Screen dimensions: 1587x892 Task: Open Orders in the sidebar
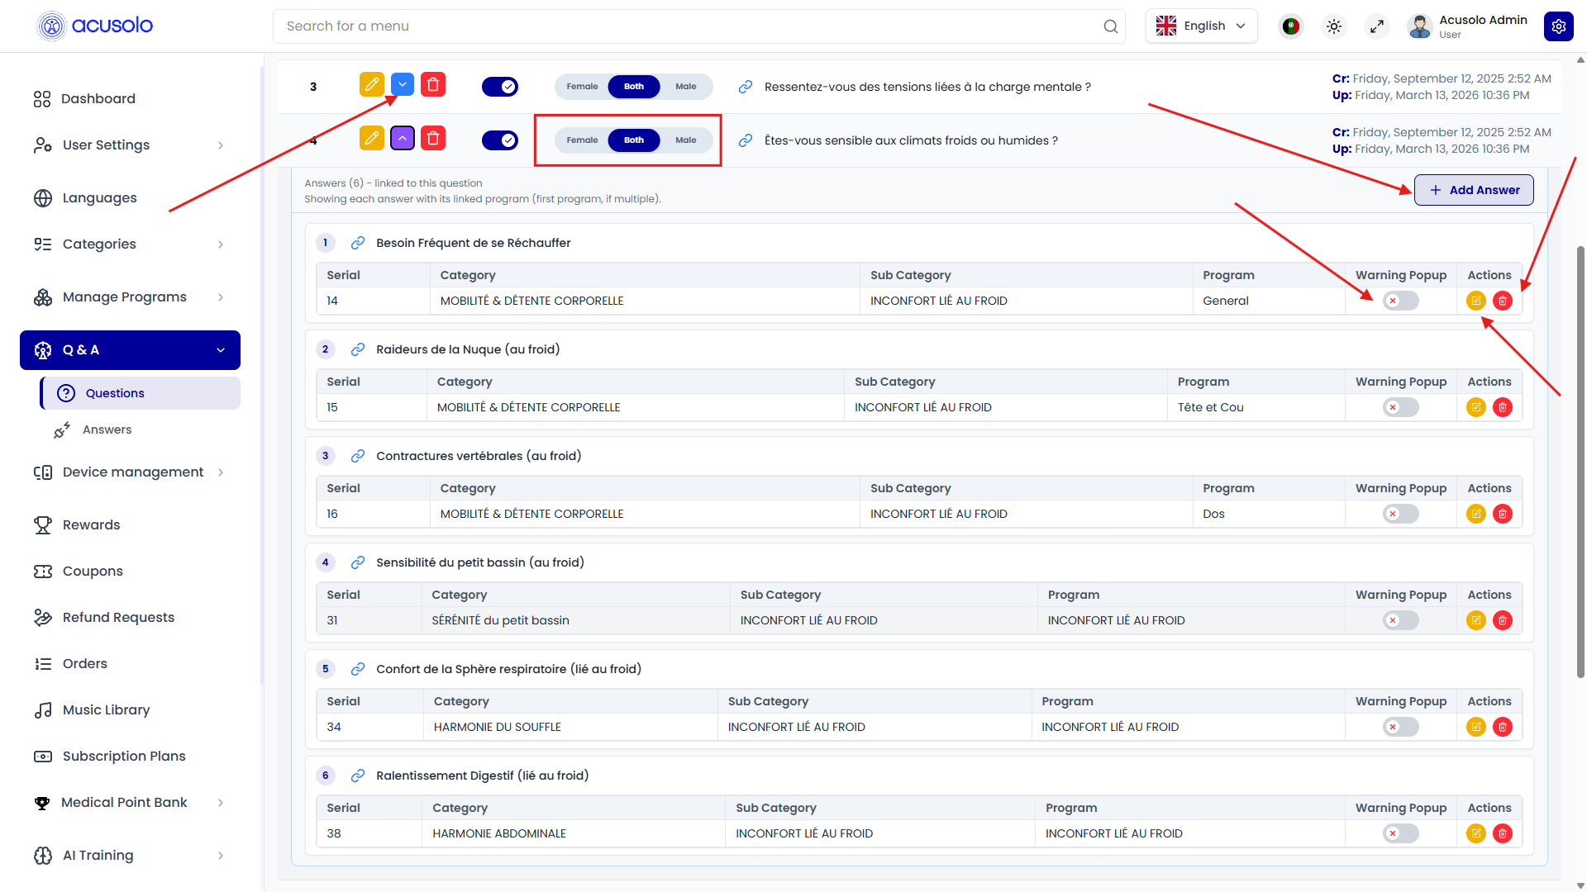tap(130, 664)
